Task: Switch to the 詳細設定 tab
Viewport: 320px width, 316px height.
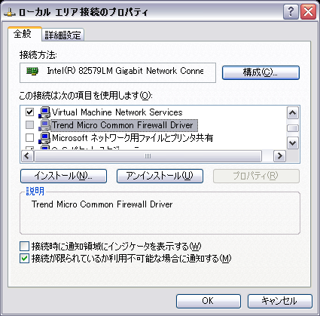Action: pyautogui.click(x=62, y=35)
